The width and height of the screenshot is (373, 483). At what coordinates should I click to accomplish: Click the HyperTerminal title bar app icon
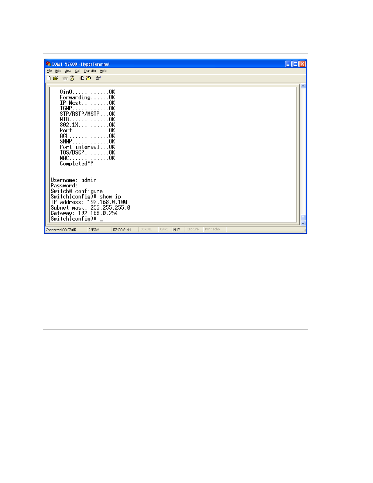[x=48, y=64]
